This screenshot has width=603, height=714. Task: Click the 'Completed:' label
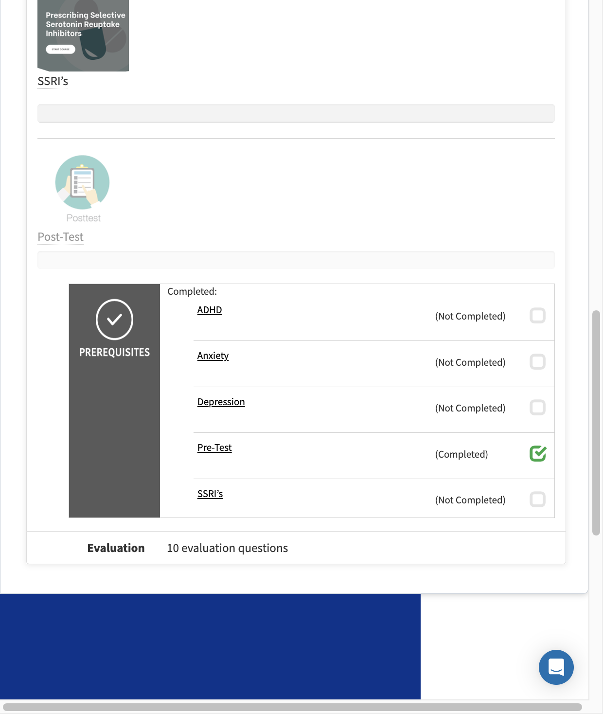(192, 291)
